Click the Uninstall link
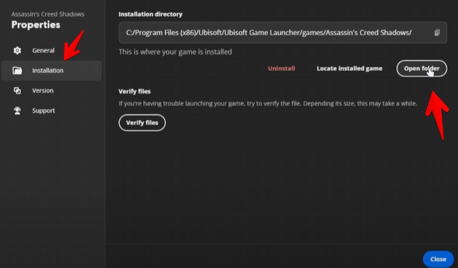 pos(281,68)
